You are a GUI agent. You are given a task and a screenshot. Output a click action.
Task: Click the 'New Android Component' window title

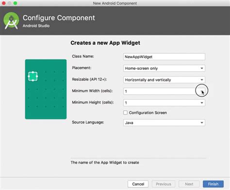(x=115, y=3)
